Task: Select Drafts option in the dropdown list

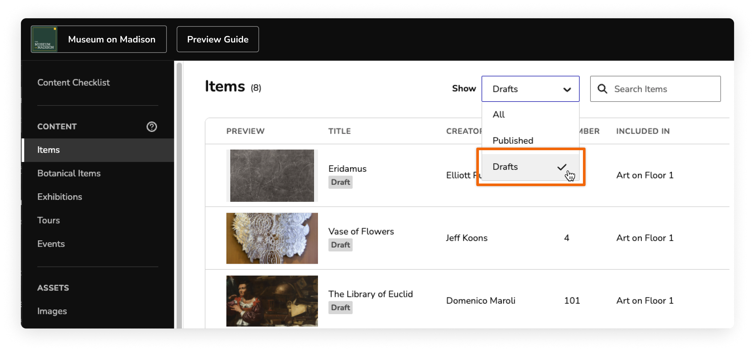Action: pyautogui.click(x=530, y=167)
